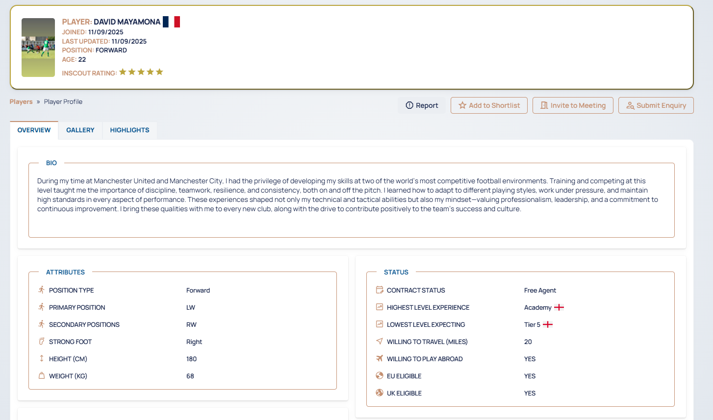The height and width of the screenshot is (420, 713).
Task: Click the Willing to Travel navigation icon
Action: coord(380,342)
